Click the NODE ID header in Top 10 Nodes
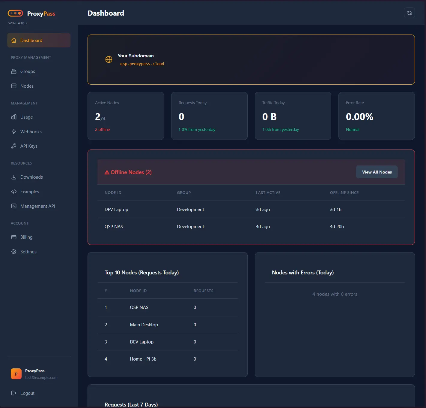 point(138,291)
